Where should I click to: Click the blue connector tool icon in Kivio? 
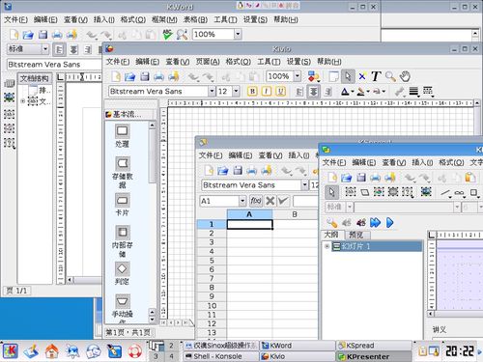pos(362,76)
